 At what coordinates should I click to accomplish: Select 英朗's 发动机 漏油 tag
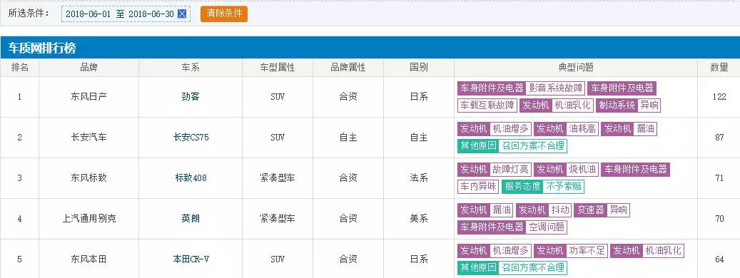coord(485,210)
